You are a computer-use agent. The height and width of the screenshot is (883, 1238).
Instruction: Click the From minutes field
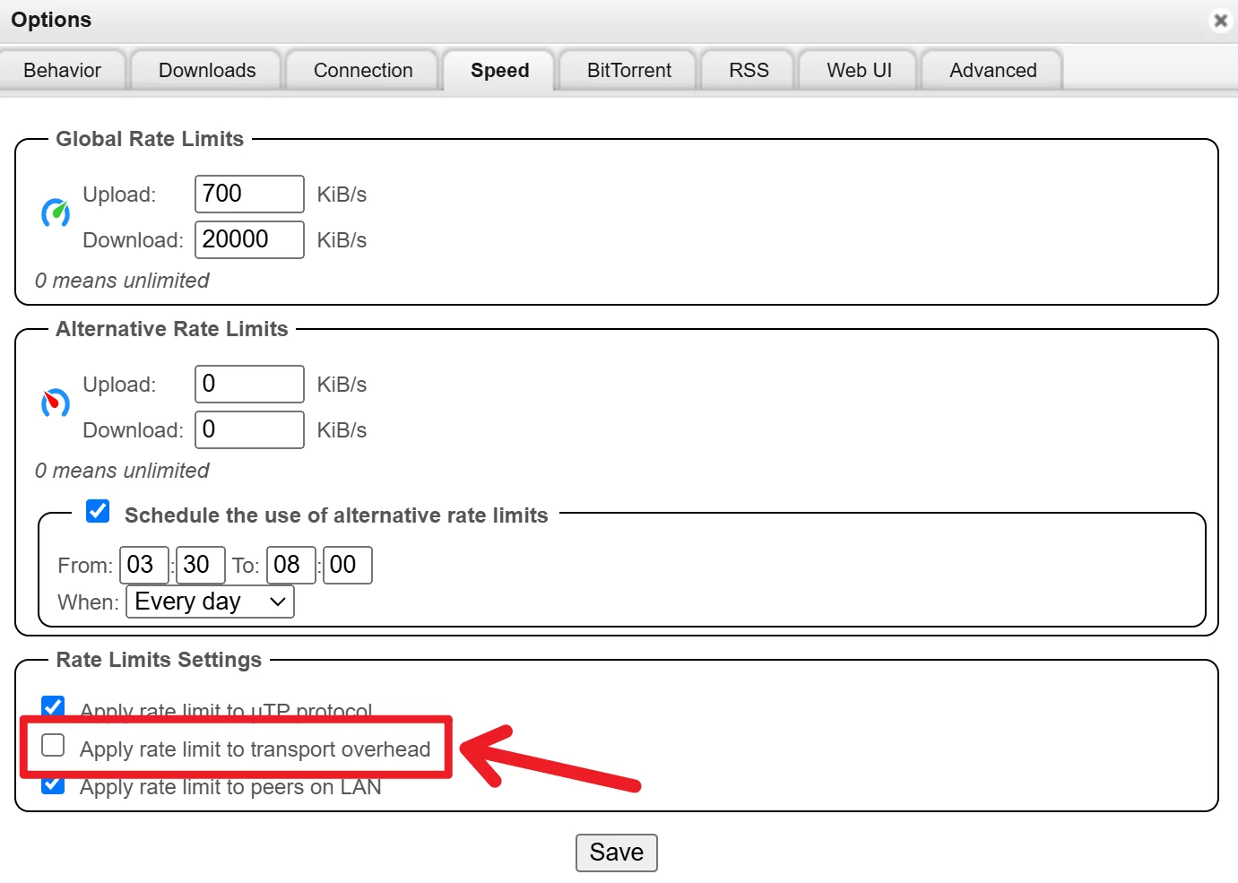[x=201, y=565]
